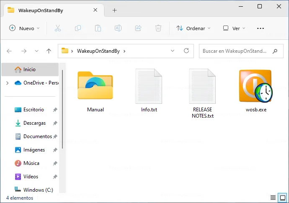Go forward with the right arrow

coord(24,51)
